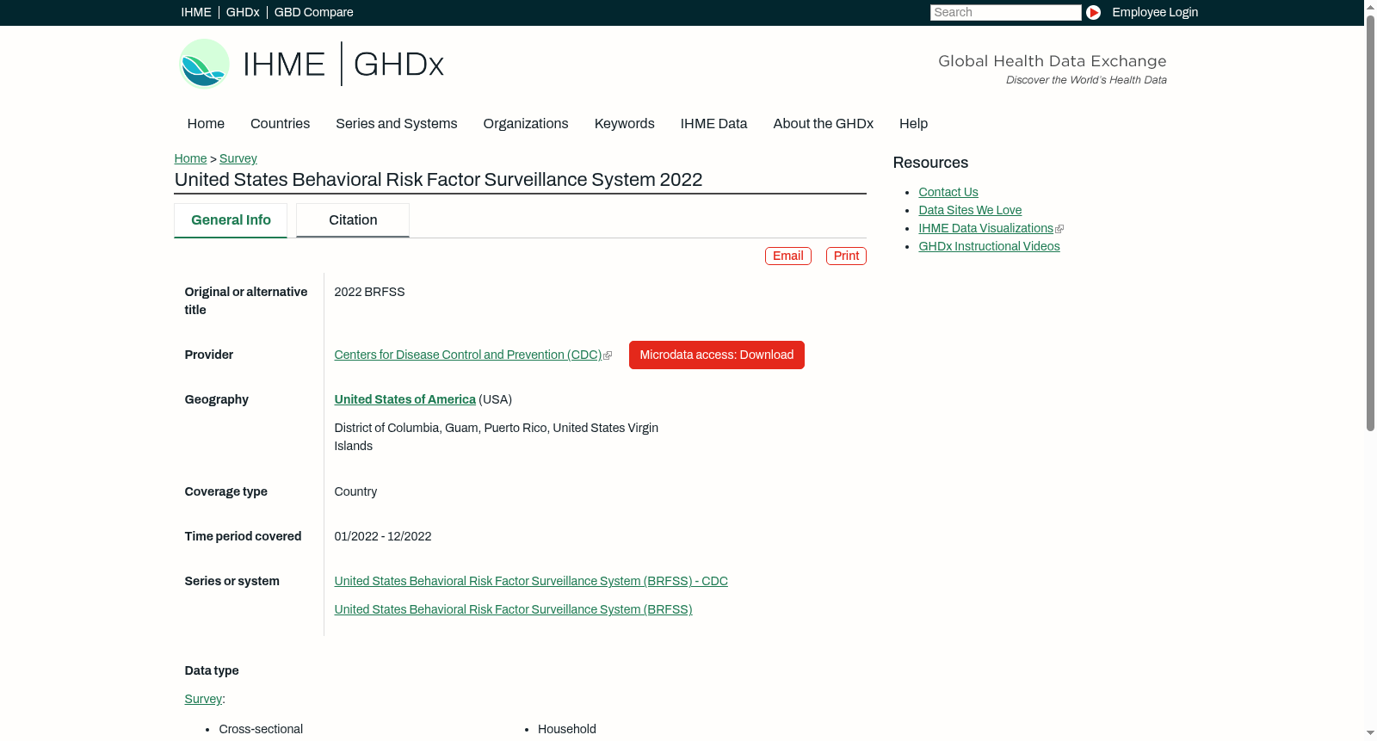1377x741 pixels.
Task: Click the page vertical scrollbar thumb
Action: click(x=1370, y=222)
